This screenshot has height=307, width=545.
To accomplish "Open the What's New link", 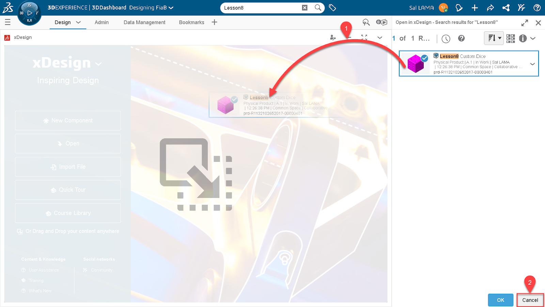I will click(40, 291).
